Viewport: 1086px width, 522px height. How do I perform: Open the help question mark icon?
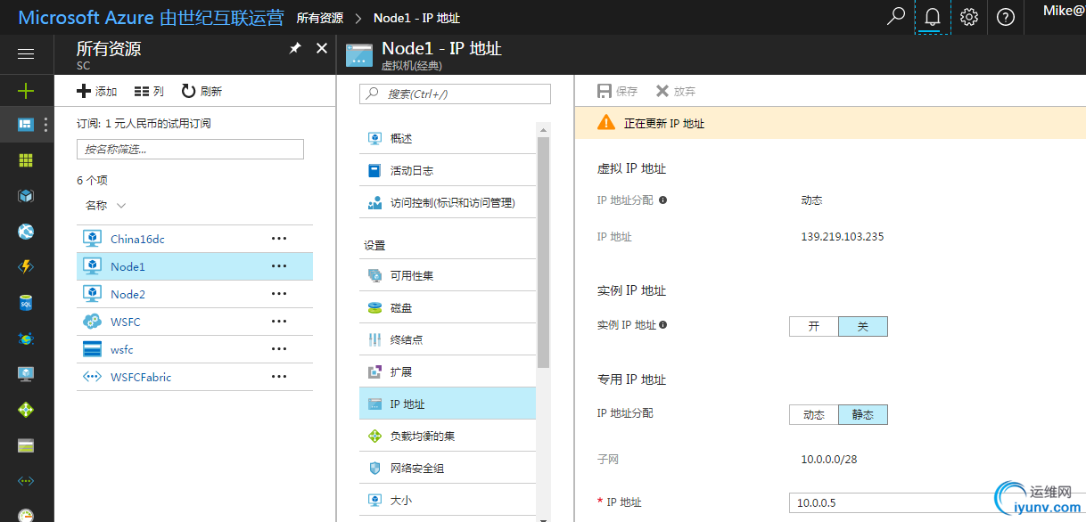coord(1006,17)
